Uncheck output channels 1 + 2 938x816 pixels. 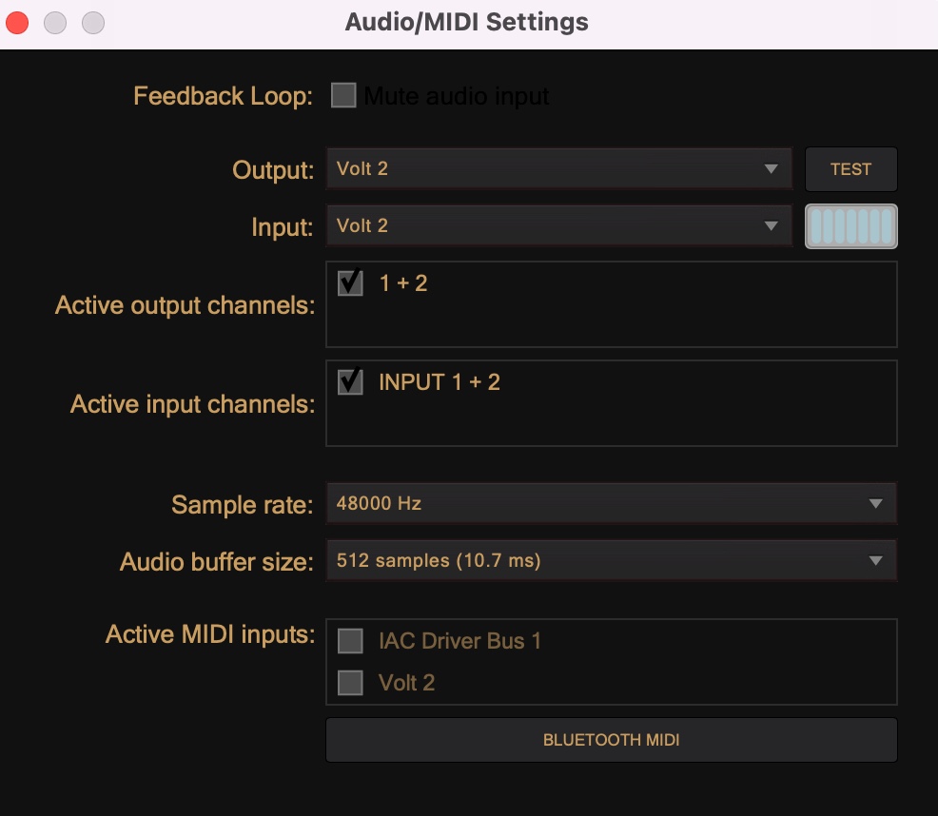[x=350, y=282]
